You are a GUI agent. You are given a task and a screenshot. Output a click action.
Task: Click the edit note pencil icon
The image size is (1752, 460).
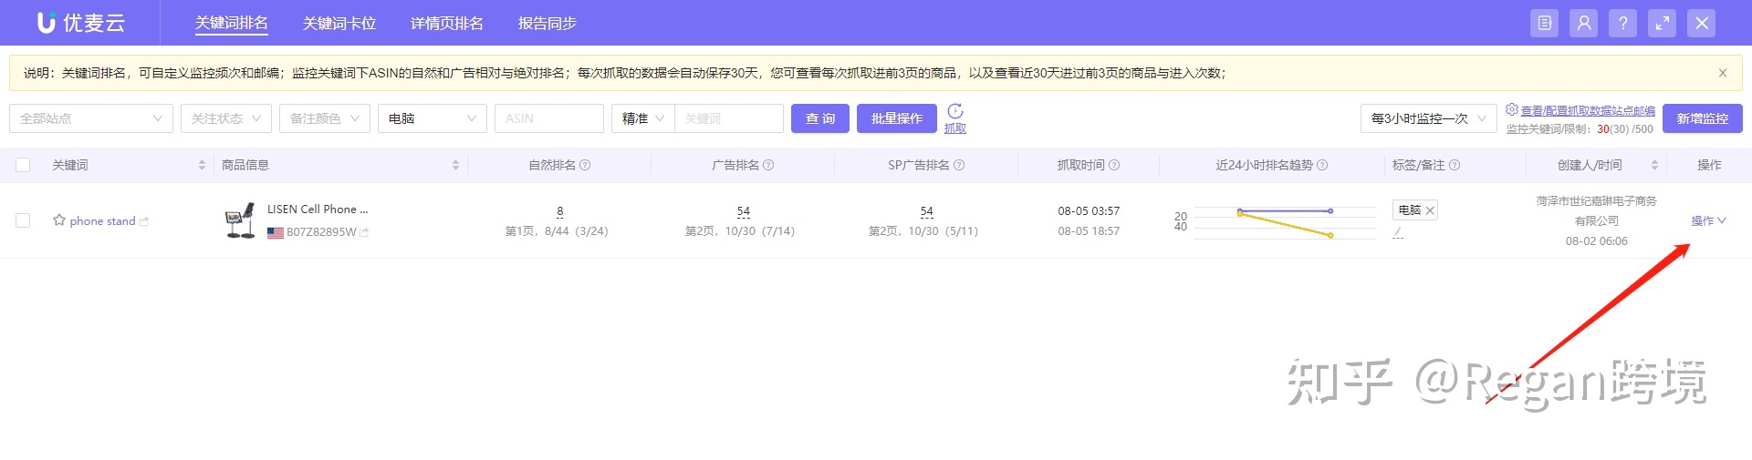[x=1398, y=233]
